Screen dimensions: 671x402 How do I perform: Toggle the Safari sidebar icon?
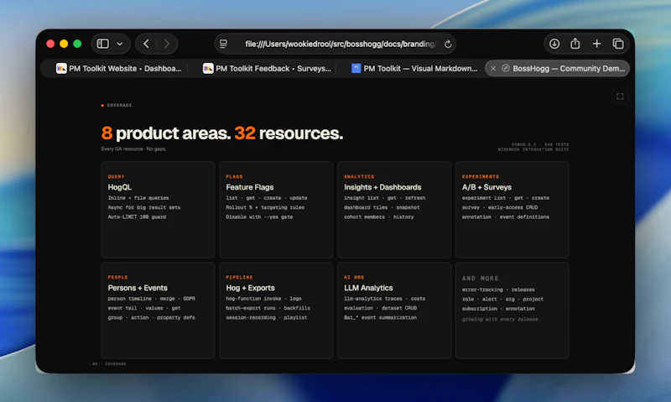pos(102,44)
